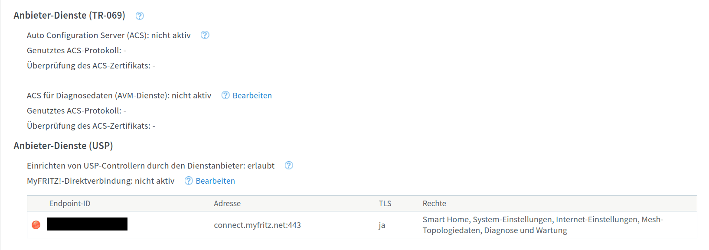Select the connect.myfritz.net:443 address cell
This screenshot has width=709, height=250.
click(x=257, y=225)
